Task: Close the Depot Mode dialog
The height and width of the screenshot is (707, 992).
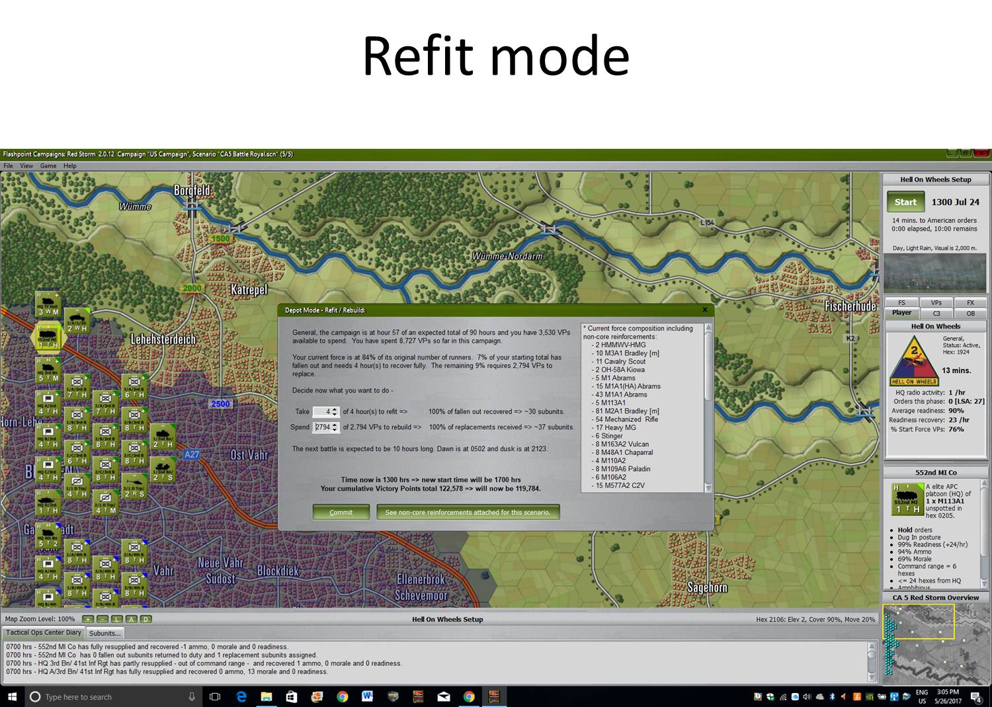Action: (x=705, y=310)
